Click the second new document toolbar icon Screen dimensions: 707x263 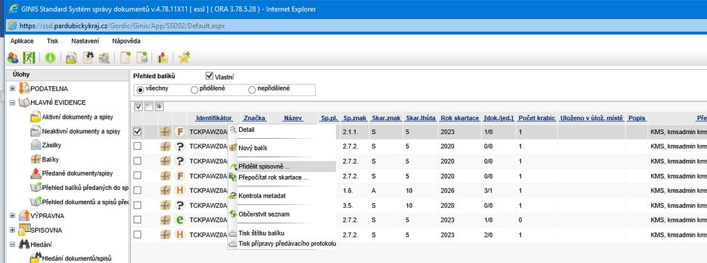pos(142,58)
